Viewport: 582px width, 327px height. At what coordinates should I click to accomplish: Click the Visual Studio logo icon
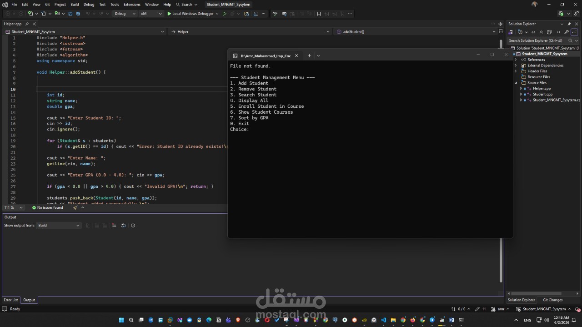point(5,5)
